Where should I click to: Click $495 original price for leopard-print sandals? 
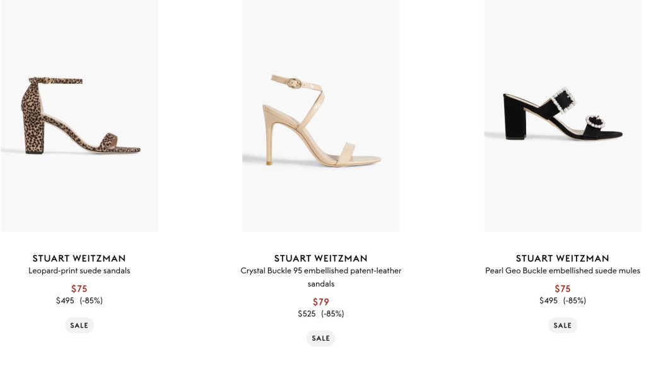pyautogui.click(x=65, y=300)
